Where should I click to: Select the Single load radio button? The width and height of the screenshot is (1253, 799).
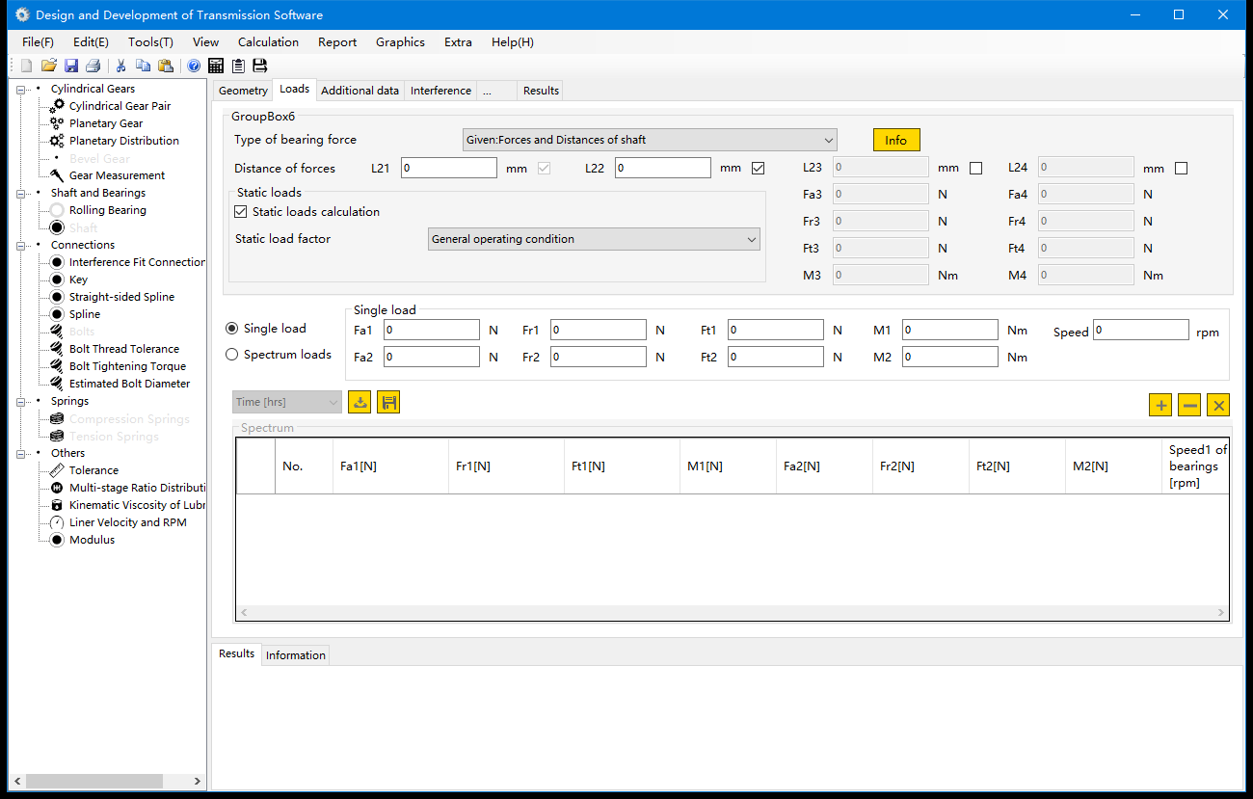pyautogui.click(x=231, y=329)
